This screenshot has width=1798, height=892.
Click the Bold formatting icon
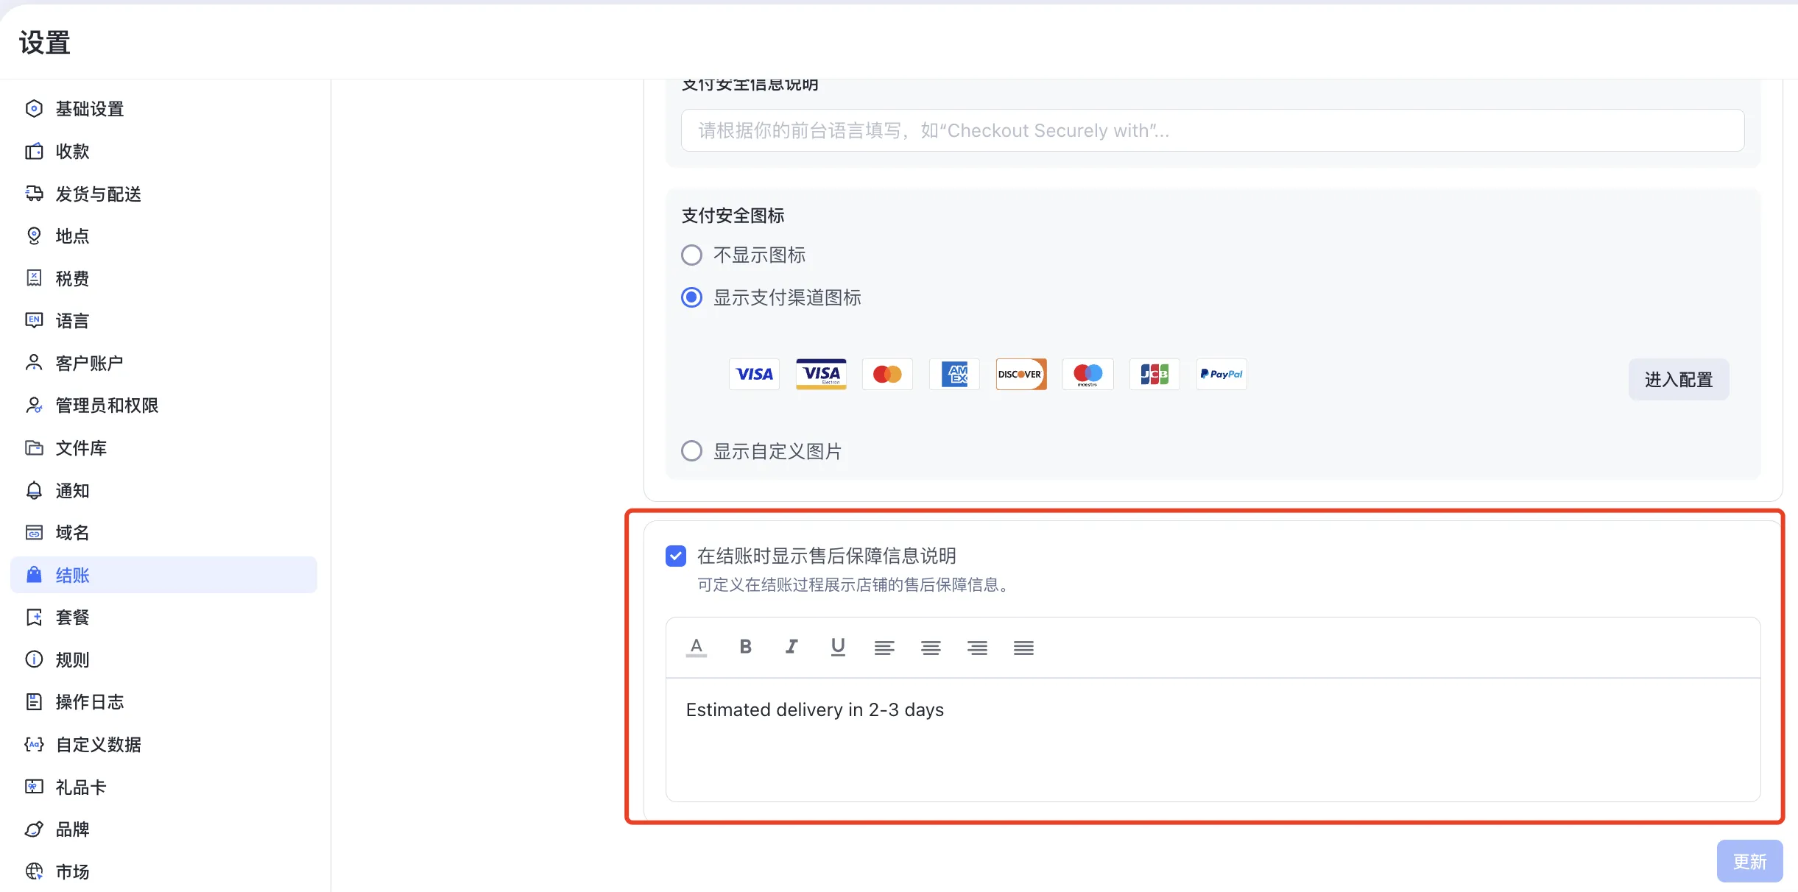click(745, 647)
